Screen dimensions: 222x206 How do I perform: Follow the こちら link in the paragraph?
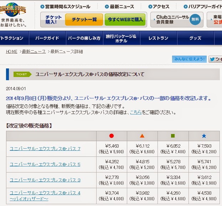pos(136,112)
